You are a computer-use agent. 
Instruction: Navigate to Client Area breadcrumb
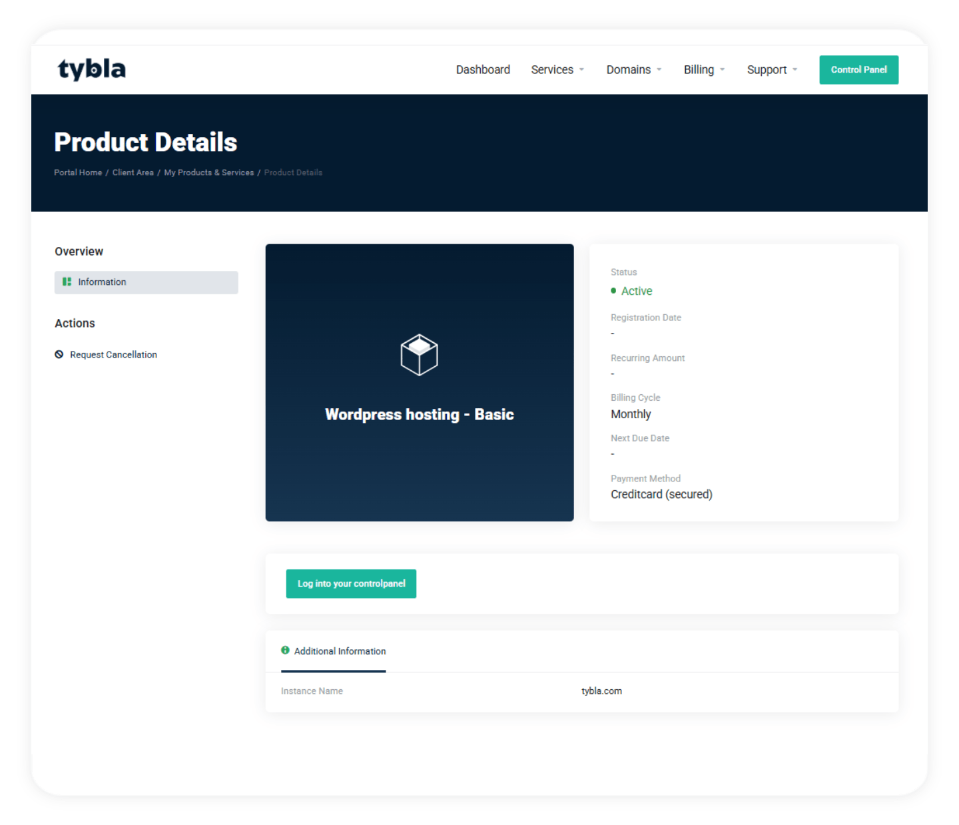[133, 172]
